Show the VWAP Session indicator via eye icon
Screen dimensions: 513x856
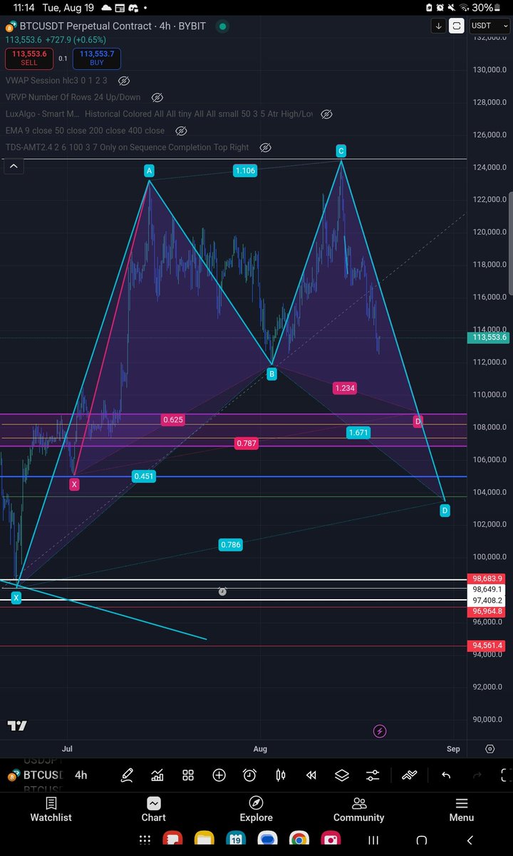(x=124, y=81)
